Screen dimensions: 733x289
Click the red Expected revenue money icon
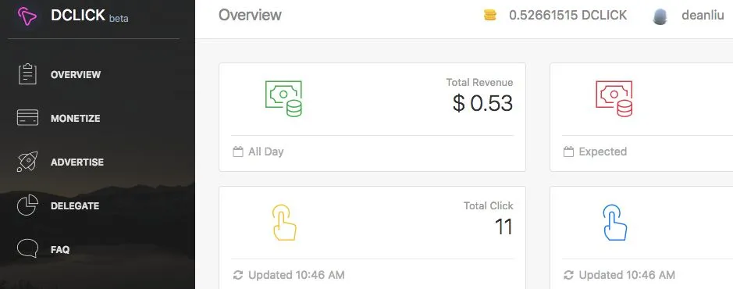click(x=614, y=98)
